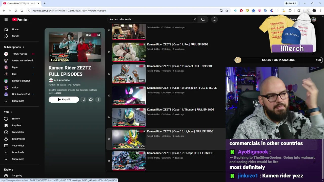This screenshot has width=324, height=182.
Task: Bookmark this page with the star icon
Action: (227, 11)
